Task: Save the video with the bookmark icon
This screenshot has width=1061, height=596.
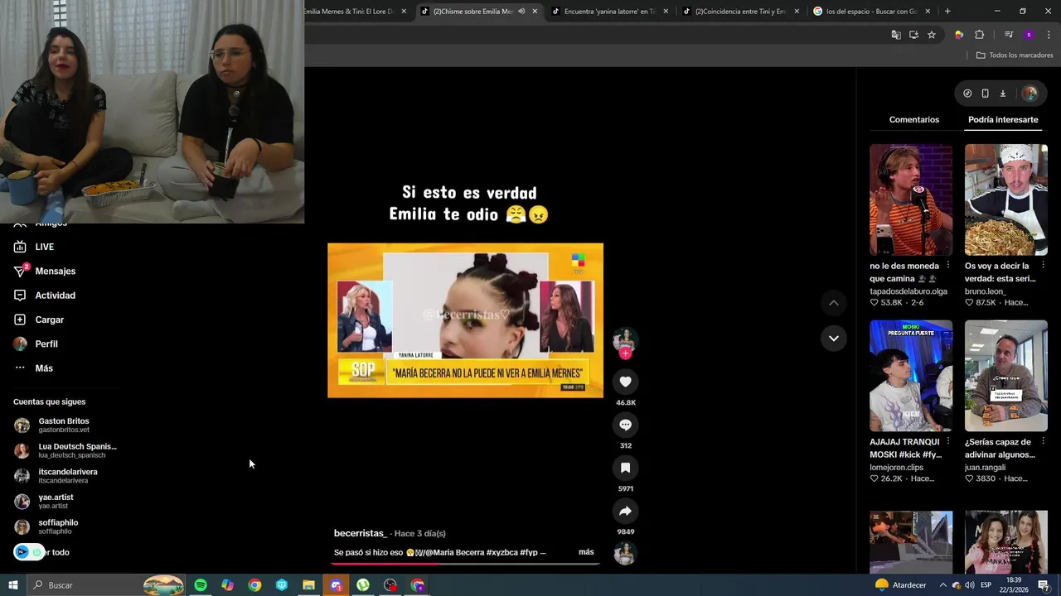Action: (x=625, y=468)
